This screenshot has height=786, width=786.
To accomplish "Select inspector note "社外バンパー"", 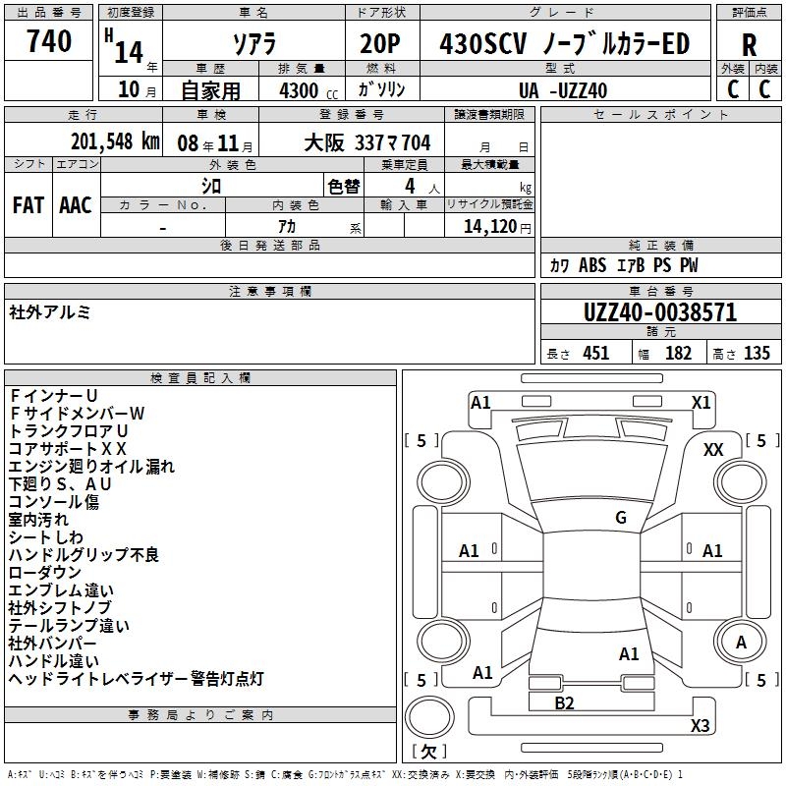I will 53,643.
